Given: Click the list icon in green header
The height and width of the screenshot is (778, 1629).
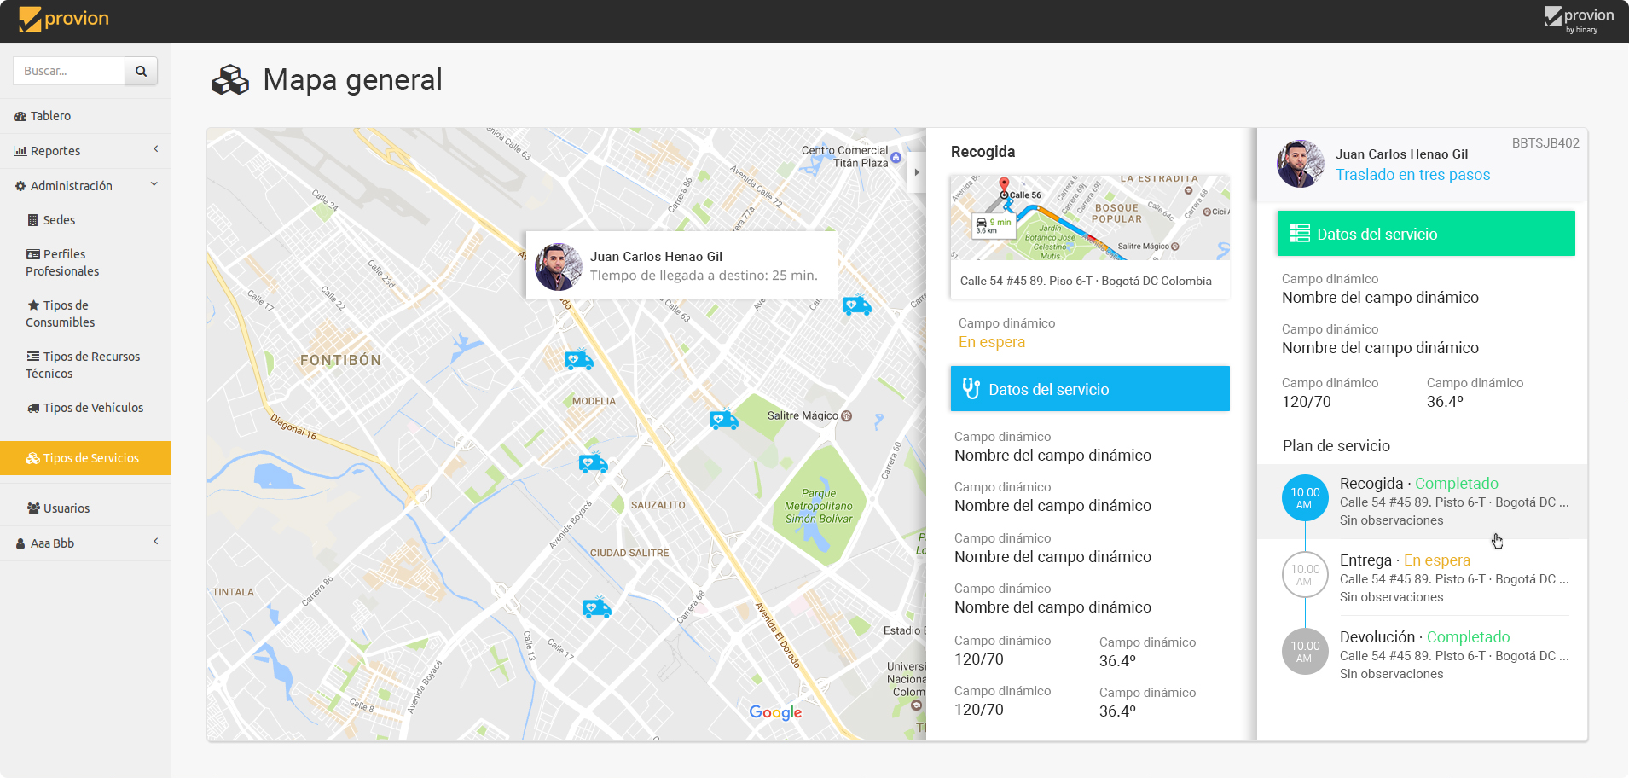Looking at the screenshot, I should click(1300, 234).
